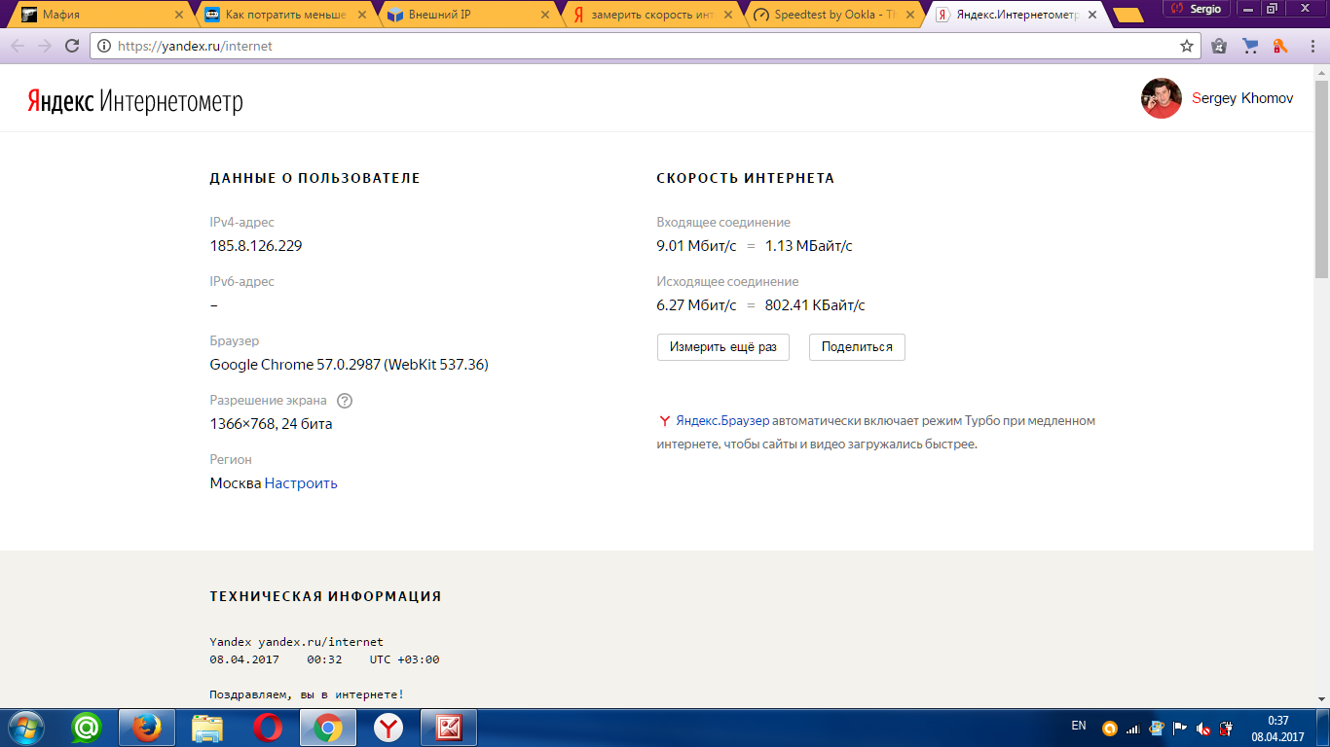Click the Измерить ещё раз button
Viewport: 1330px width, 747px height.
[x=722, y=347]
